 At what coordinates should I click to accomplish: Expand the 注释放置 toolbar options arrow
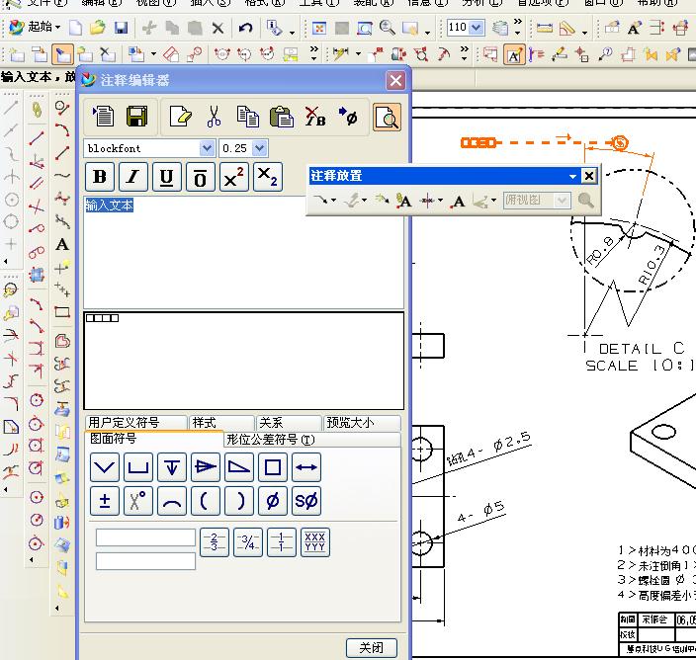(x=572, y=177)
